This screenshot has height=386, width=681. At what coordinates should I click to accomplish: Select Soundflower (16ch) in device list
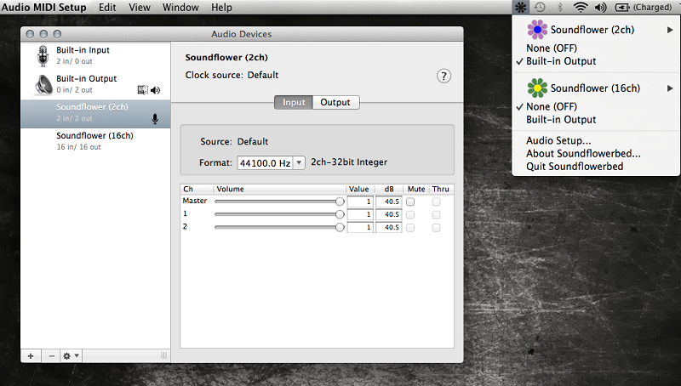95,141
